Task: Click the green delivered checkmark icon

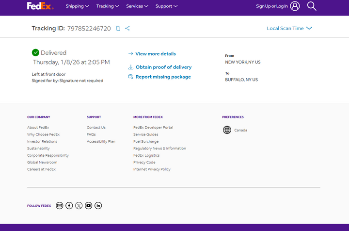Action: pos(35,52)
